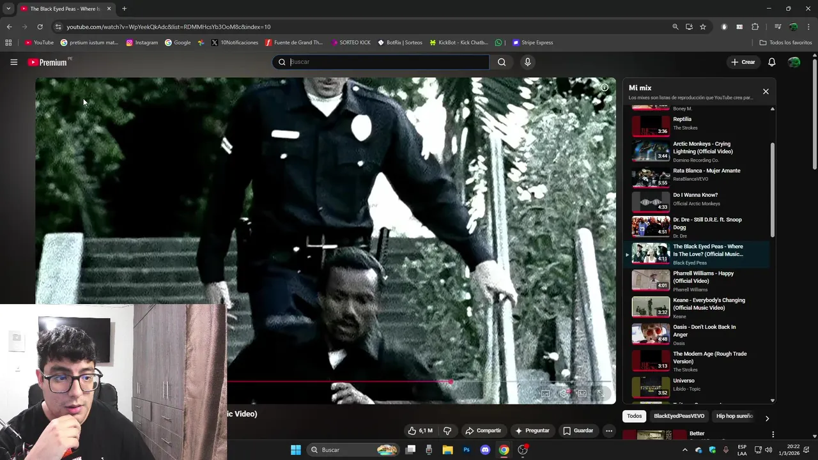Image resolution: width=818 pixels, height=460 pixels.
Task: Open Discord from the taskbar
Action: click(x=485, y=450)
